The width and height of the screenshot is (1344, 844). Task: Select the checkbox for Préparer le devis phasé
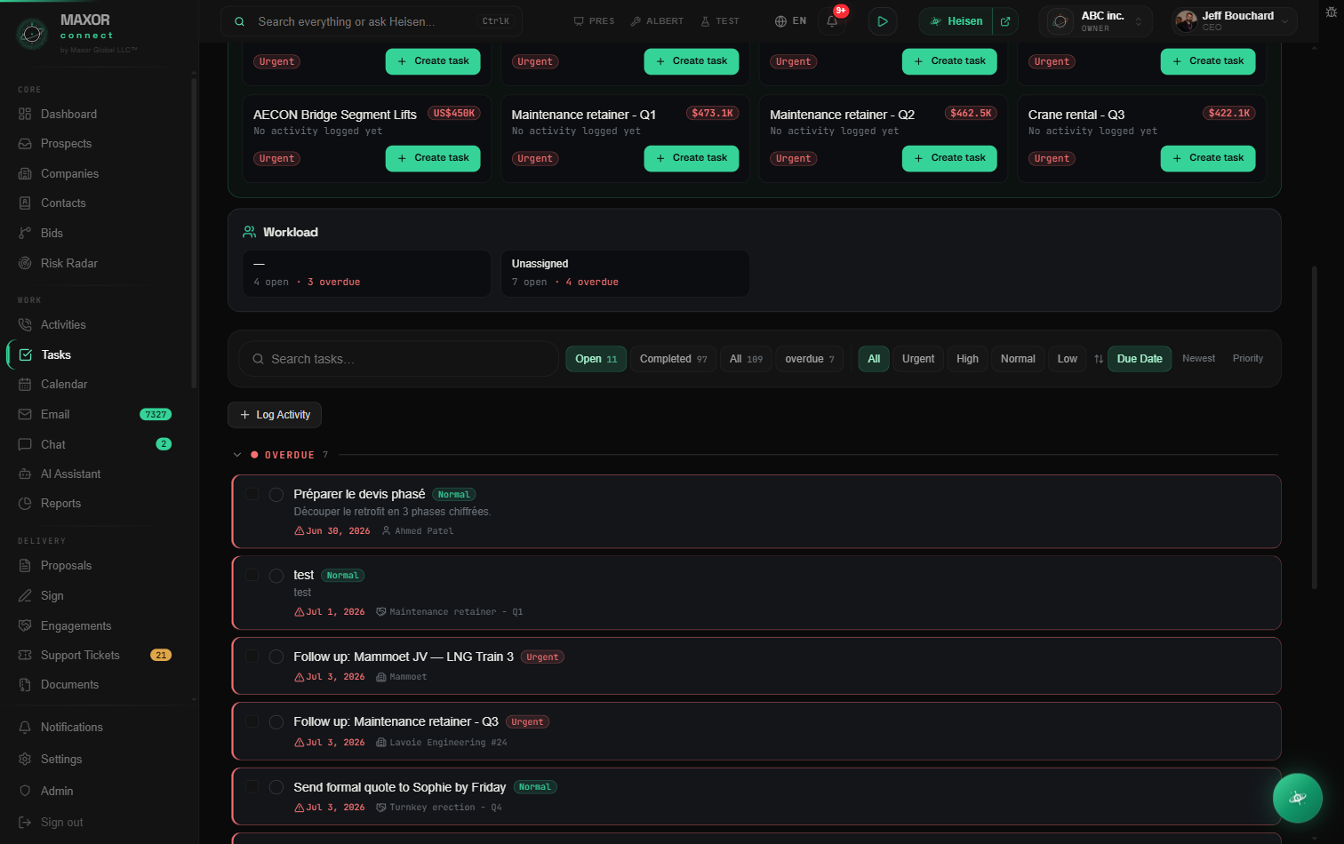[252, 494]
